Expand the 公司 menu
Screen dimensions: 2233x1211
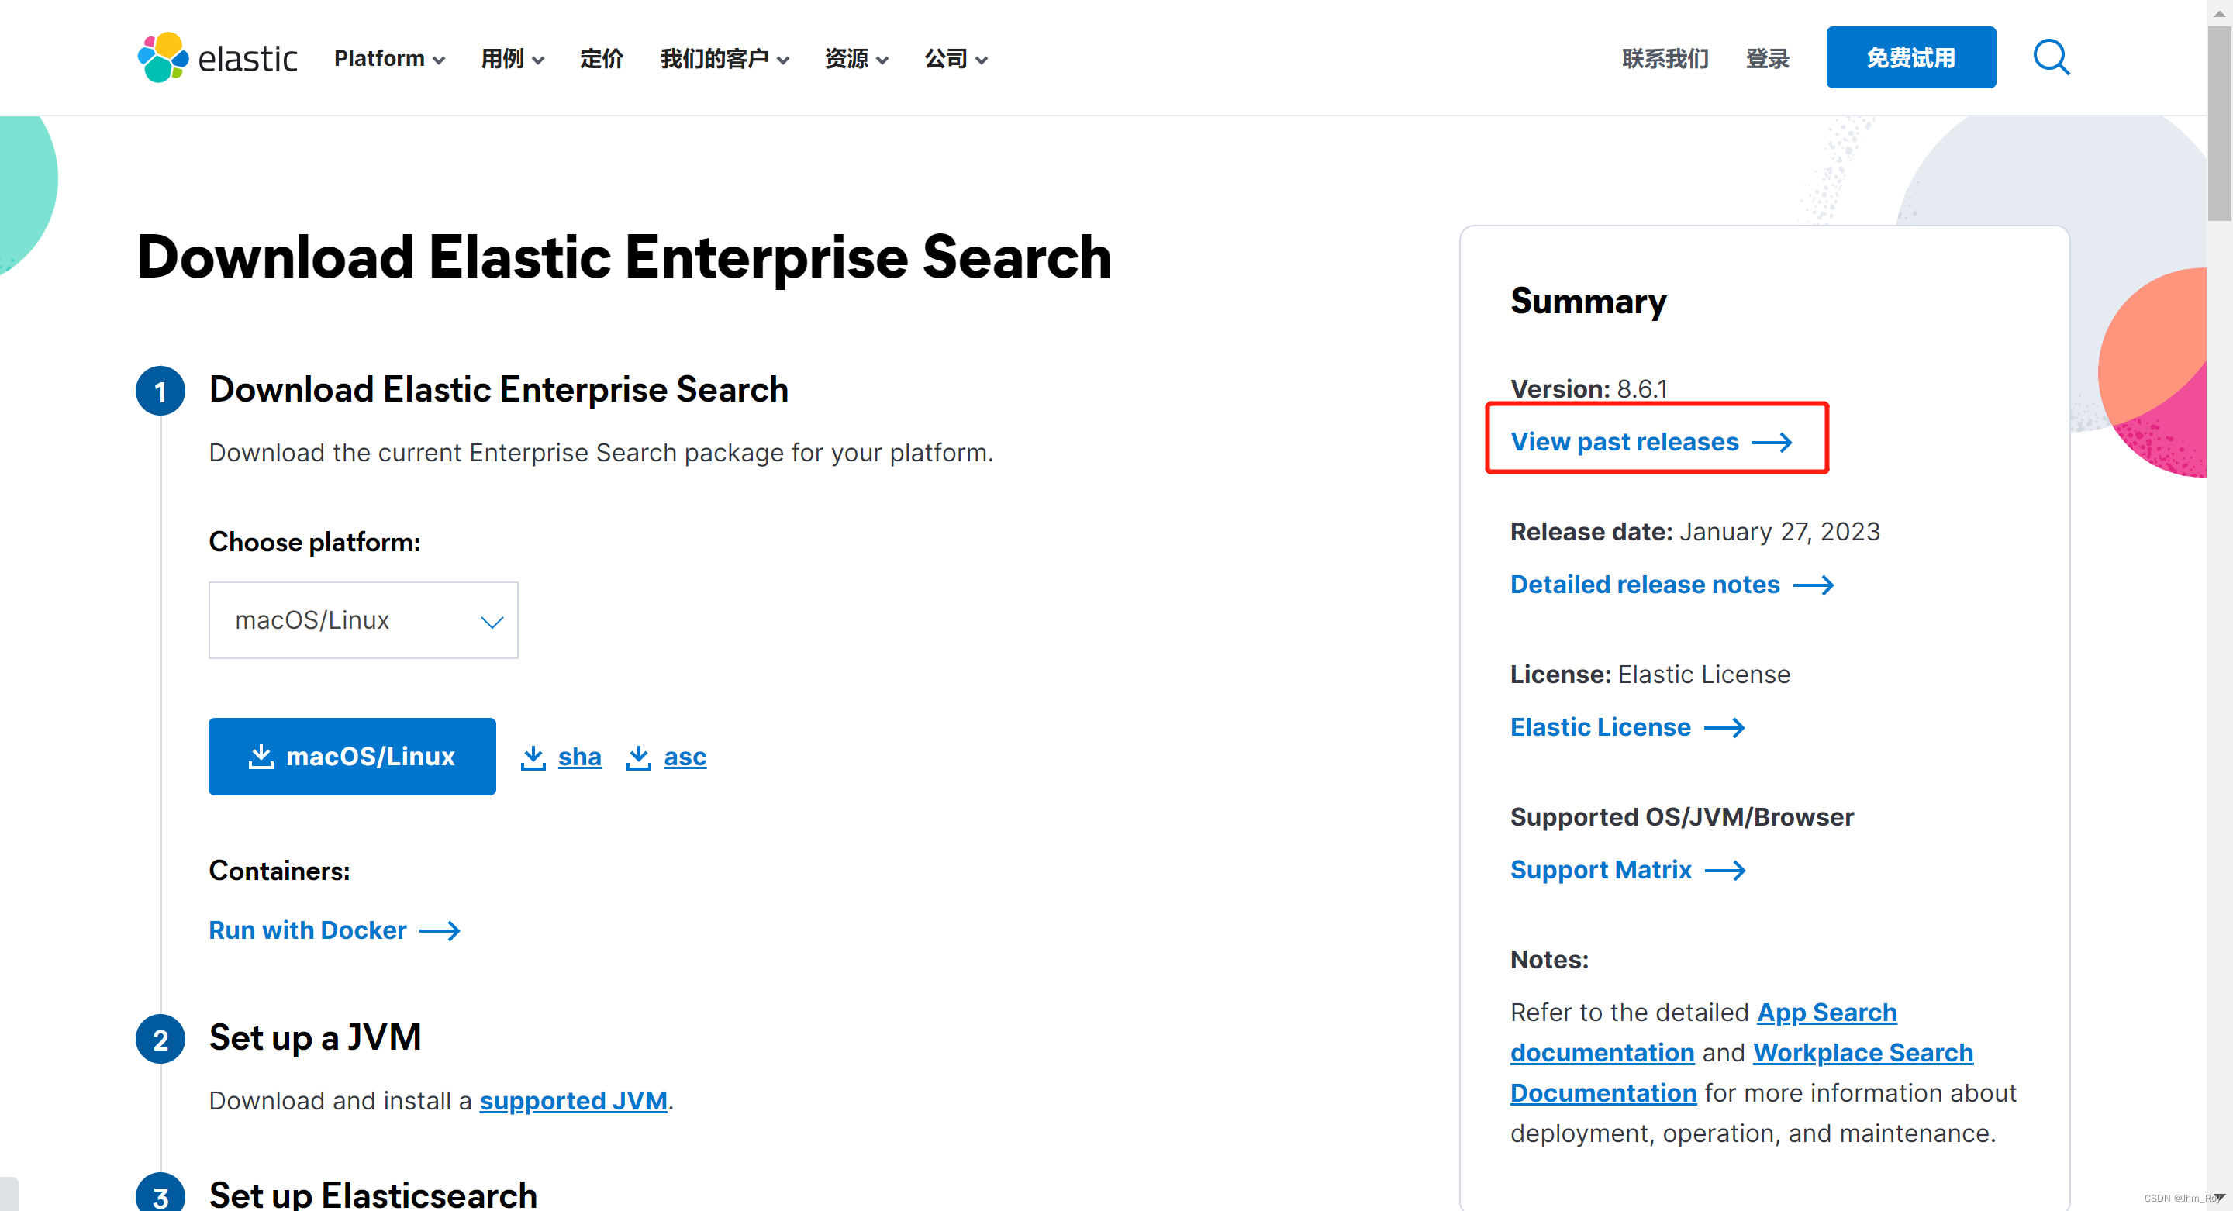[955, 58]
